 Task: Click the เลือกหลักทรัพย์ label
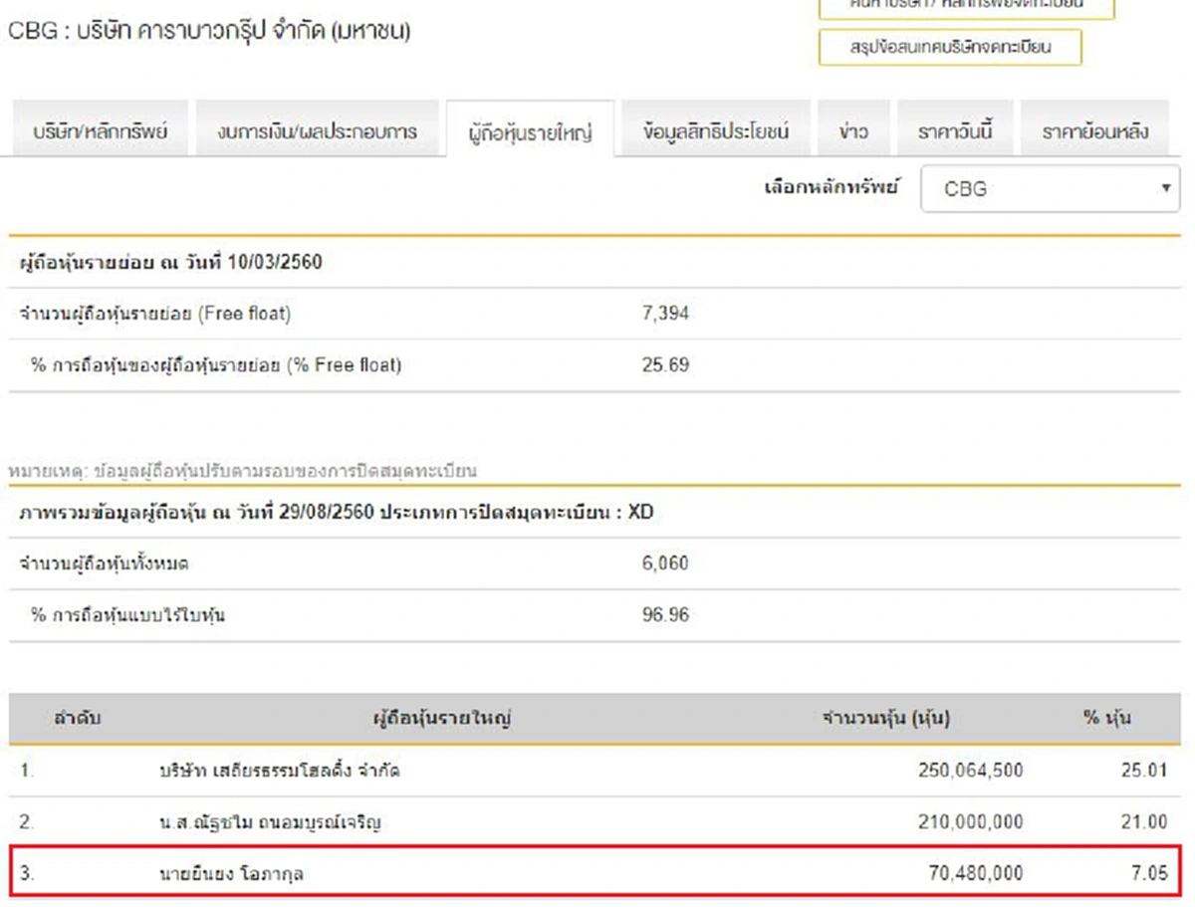click(x=831, y=186)
